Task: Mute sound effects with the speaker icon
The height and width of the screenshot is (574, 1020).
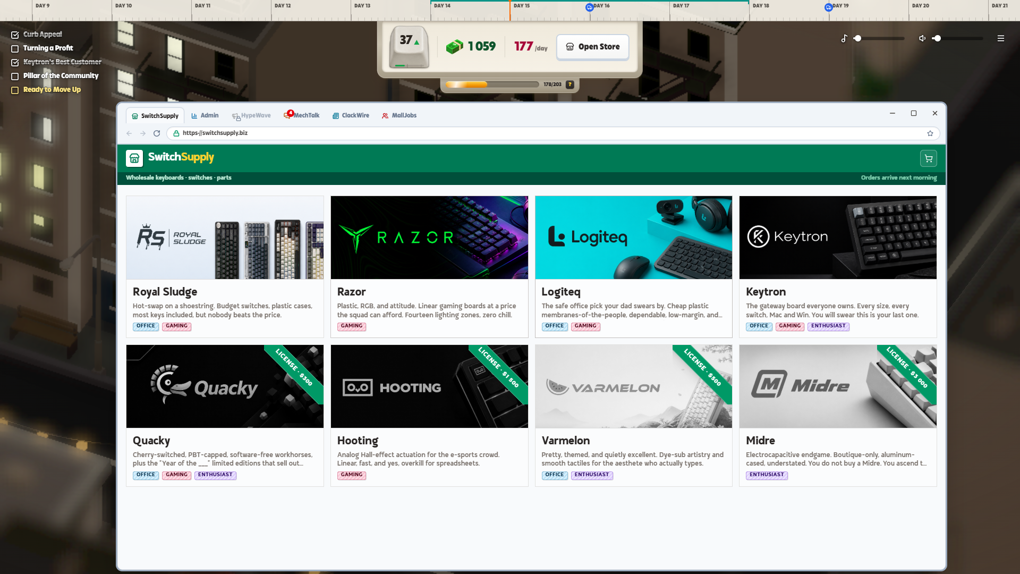Action: pyautogui.click(x=922, y=38)
